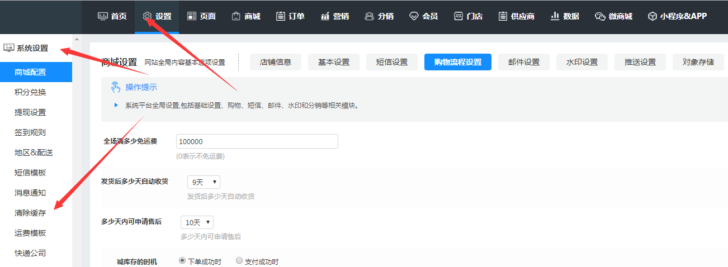Click the 首页 home monitor icon
Image resolution: width=728 pixels, height=267 pixels.
[x=103, y=16]
